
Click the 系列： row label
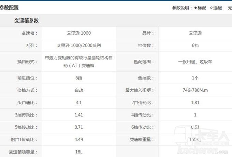pyautogui.click(x=32, y=45)
